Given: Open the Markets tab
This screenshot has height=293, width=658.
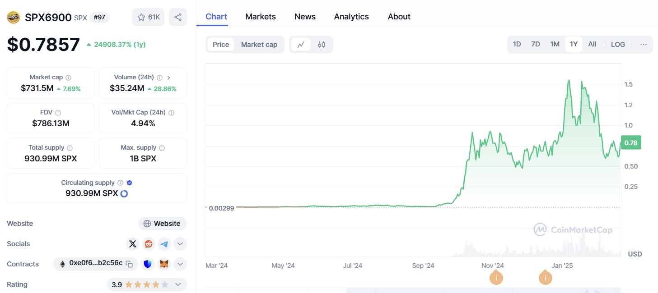Looking at the screenshot, I should [260, 17].
